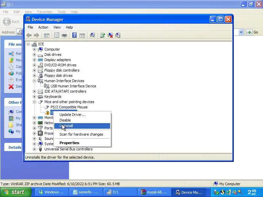Select Mice and other pointing devices label
This screenshot has height=197, width=263.
(69, 102)
